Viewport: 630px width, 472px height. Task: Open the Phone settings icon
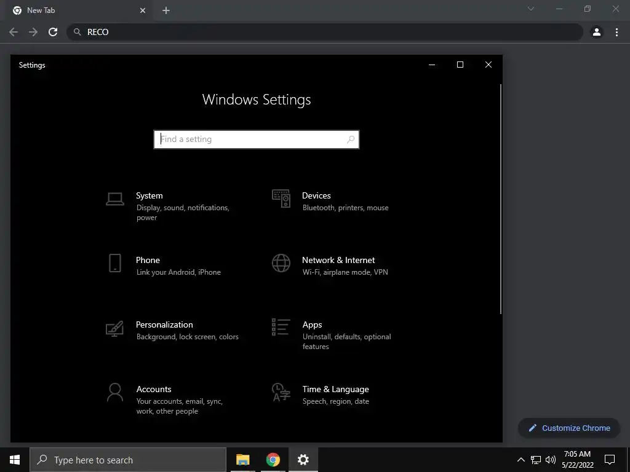pyautogui.click(x=115, y=263)
